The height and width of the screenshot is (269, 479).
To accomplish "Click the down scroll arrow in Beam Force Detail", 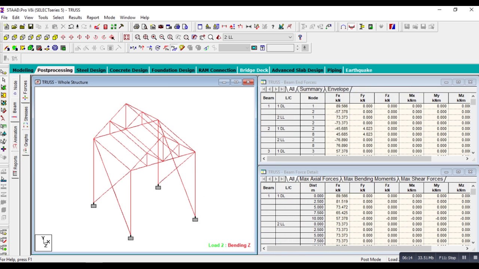I will [473, 242].
